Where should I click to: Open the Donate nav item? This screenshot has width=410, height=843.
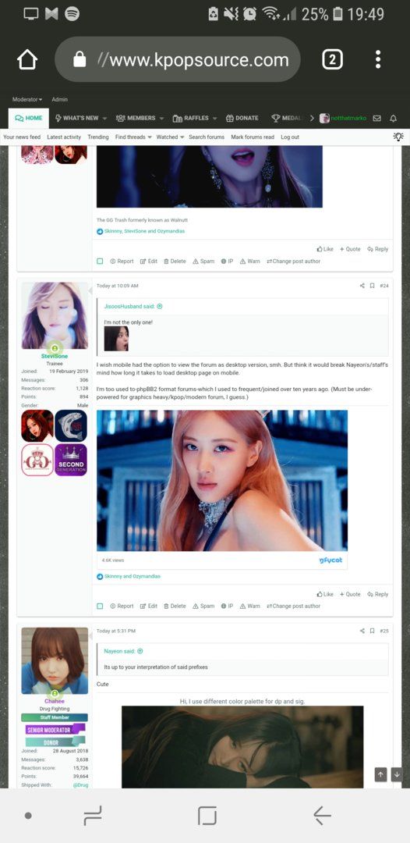242,119
